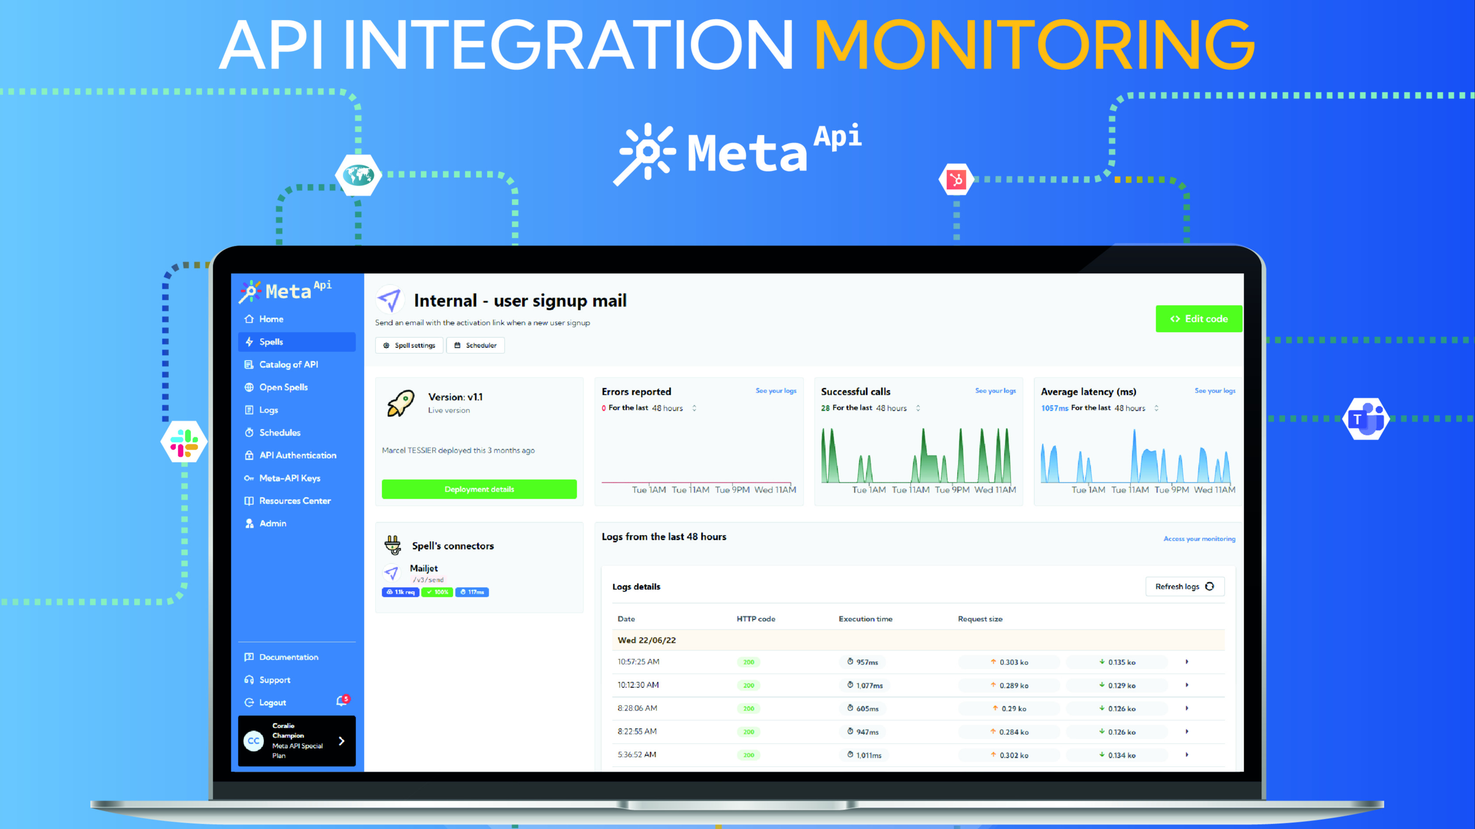Click the 100% success badge

click(x=437, y=592)
